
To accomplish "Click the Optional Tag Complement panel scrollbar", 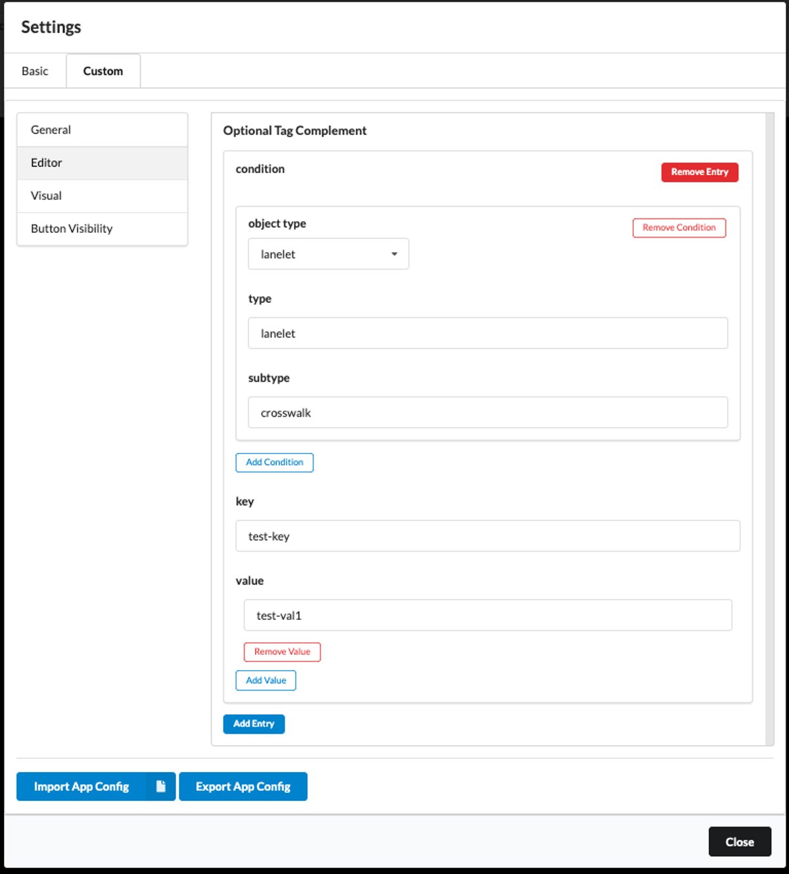I will (769, 429).
